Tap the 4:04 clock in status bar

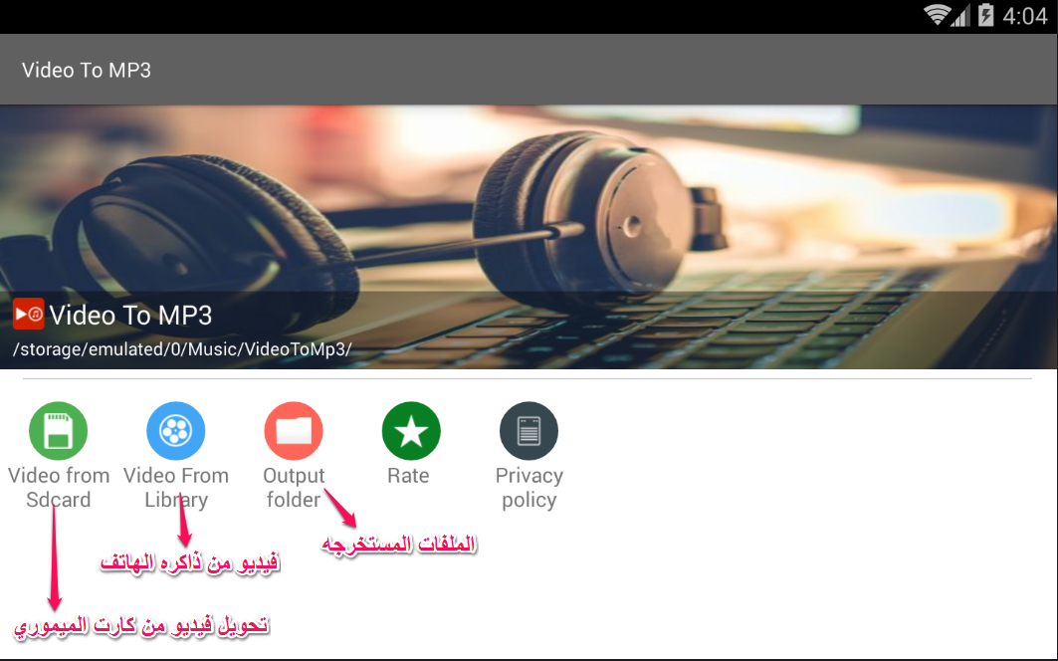pyautogui.click(x=1024, y=16)
